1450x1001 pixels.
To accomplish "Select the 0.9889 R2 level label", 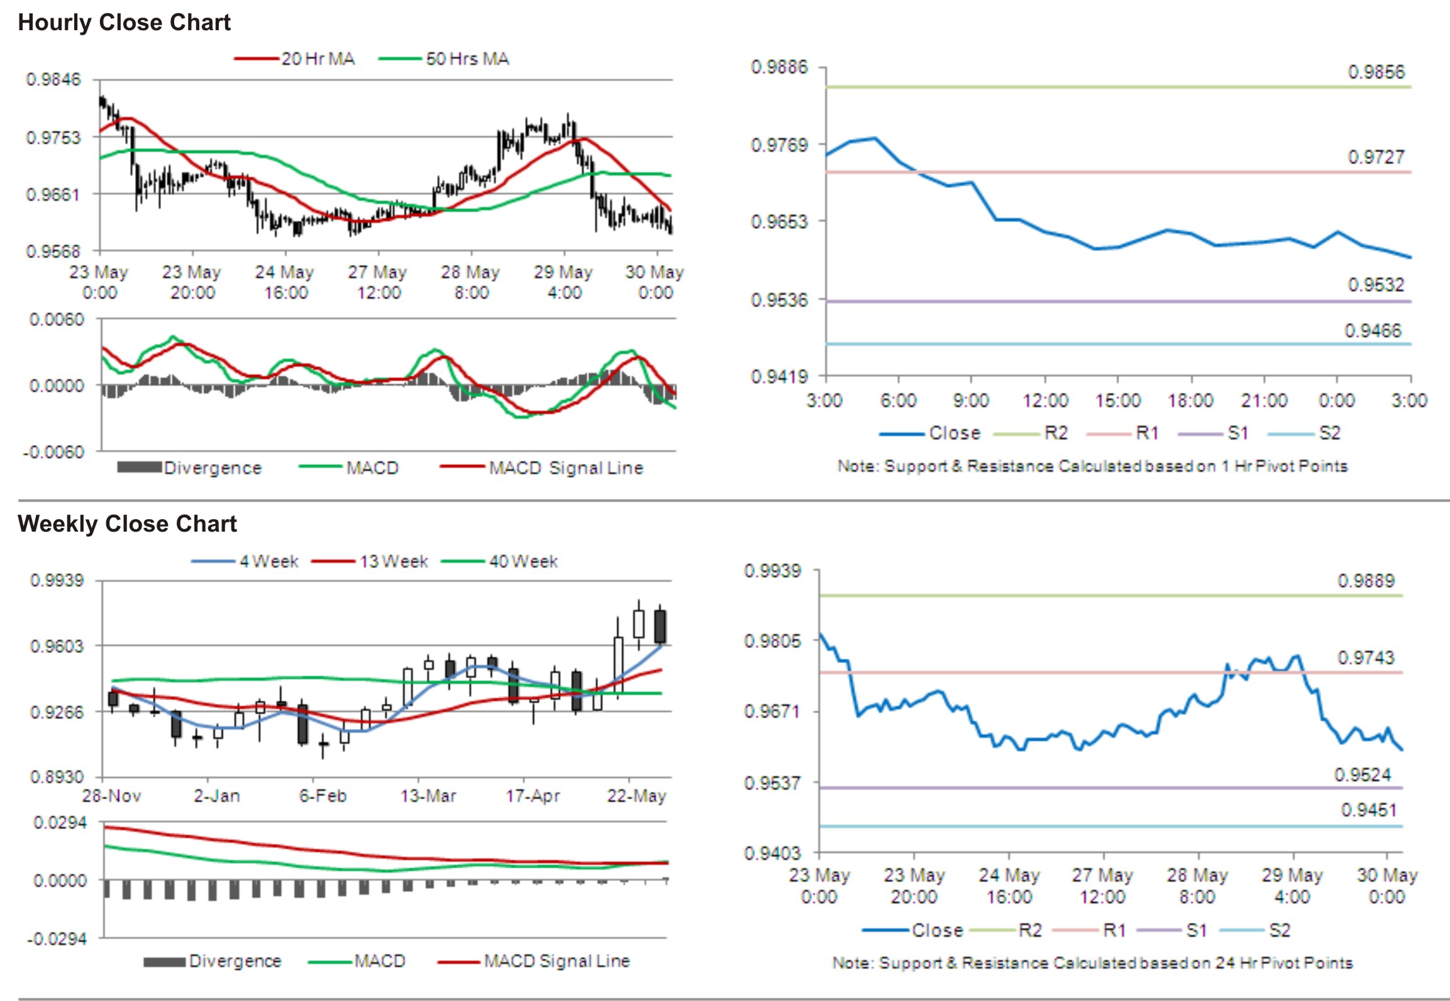I will click(1366, 581).
